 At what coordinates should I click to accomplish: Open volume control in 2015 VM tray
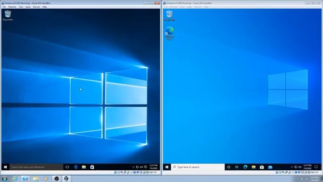[x=141, y=167]
